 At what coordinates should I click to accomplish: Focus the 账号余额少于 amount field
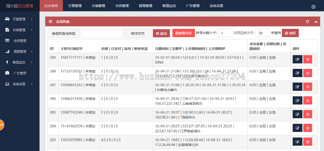tap(225, 33)
